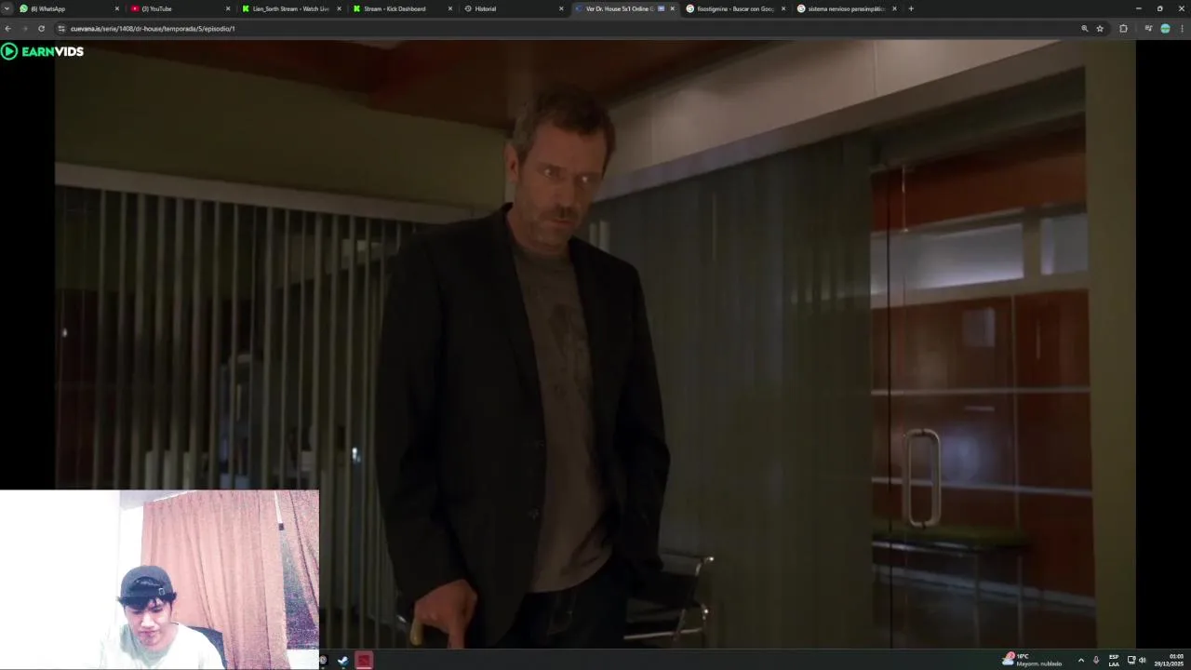
Task: Open the Steam taskbar icon
Action: click(343, 661)
